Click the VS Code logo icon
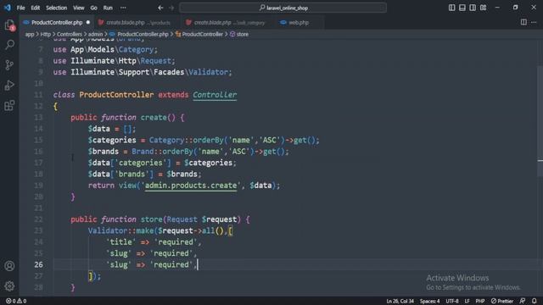 [x=8, y=8]
